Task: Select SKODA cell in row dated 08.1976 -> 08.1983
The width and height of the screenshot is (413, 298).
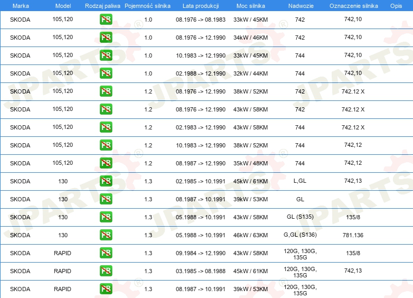Action: [x=20, y=20]
